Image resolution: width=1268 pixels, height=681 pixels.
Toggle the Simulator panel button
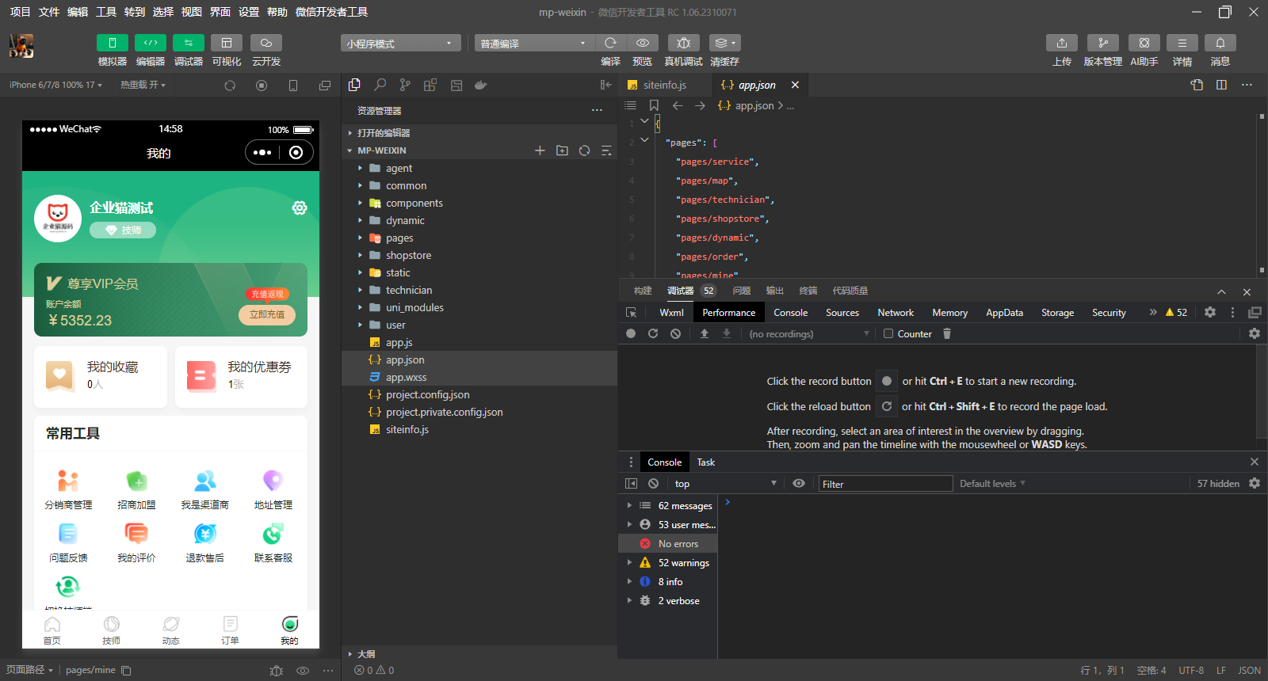[x=113, y=43]
